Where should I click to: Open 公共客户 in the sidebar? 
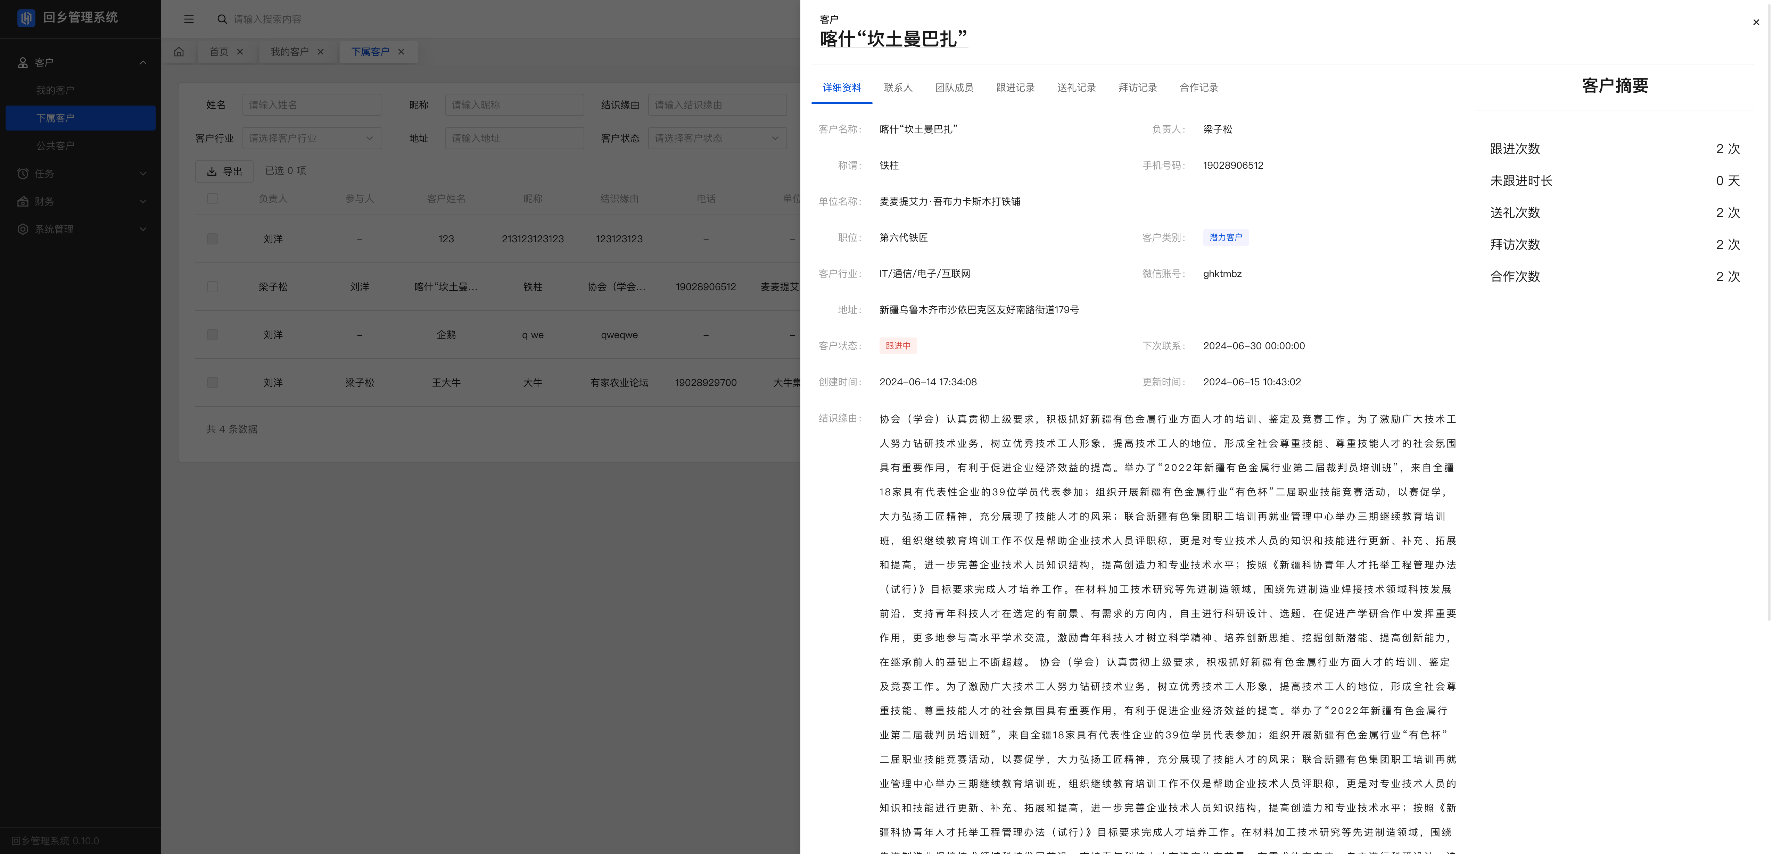(55, 146)
